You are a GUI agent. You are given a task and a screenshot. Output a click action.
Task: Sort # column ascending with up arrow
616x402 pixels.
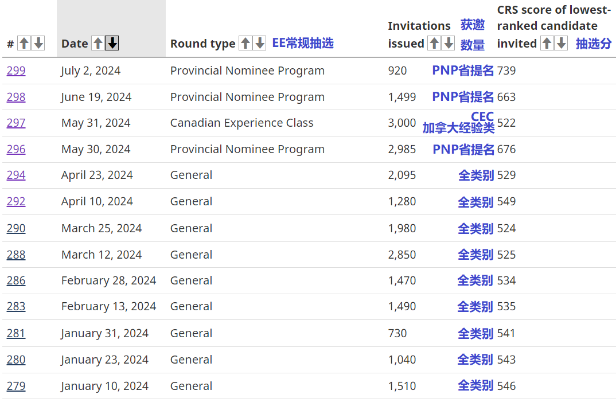point(24,43)
